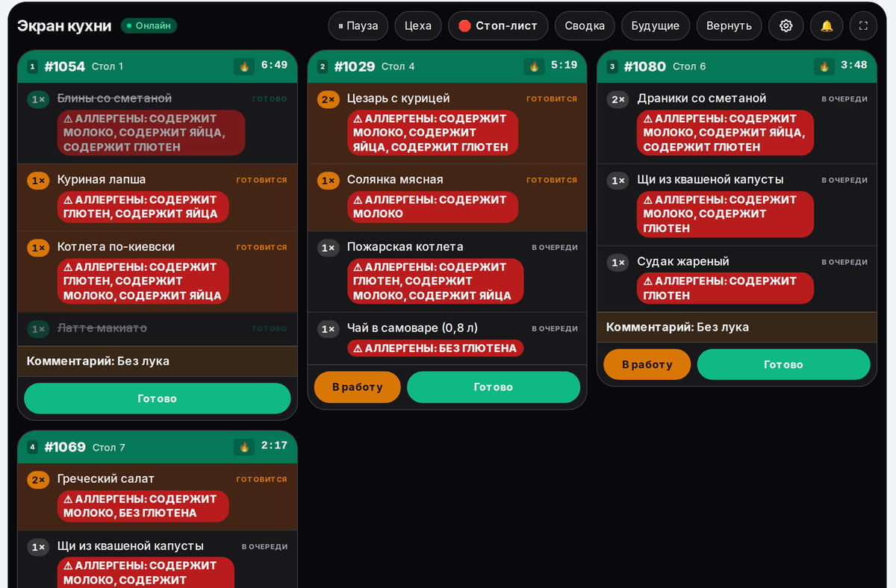
Task: Set order #1080 В работу
Action: tap(647, 365)
